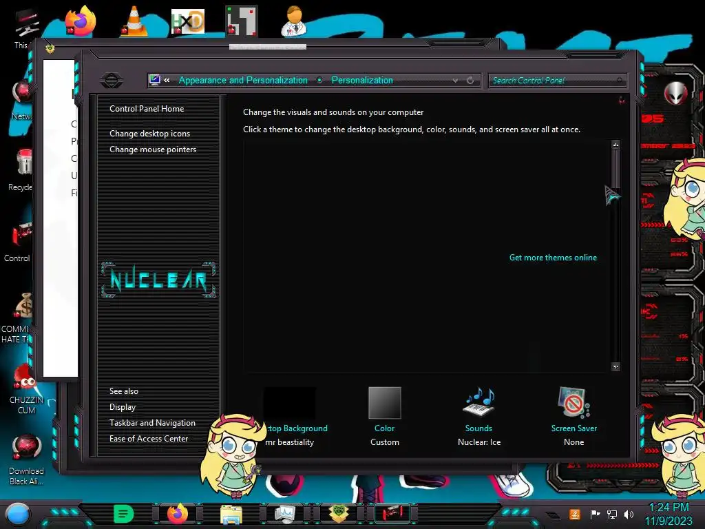Click the address bar monitor icon

pyautogui.click(x=155, y=80)
